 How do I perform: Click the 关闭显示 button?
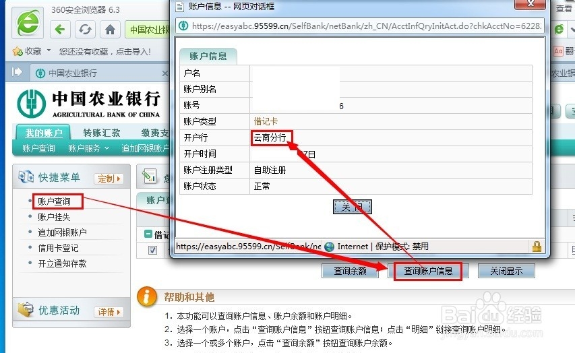[506, 271]
